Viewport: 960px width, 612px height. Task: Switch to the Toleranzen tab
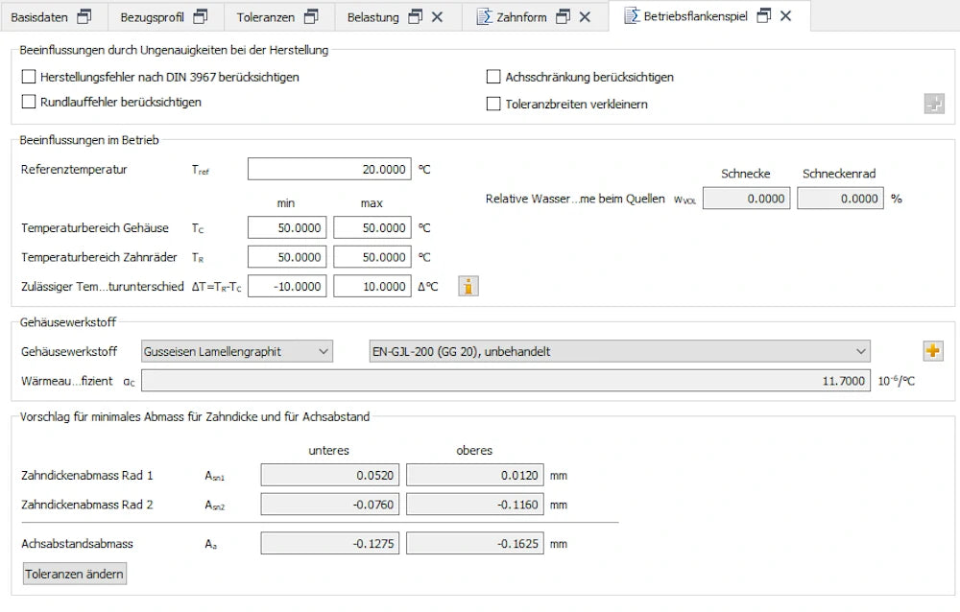coord(266,16)
